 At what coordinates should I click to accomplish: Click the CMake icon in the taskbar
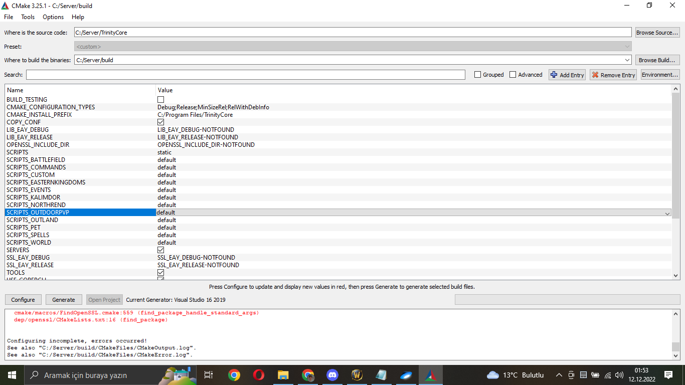[x=430, y=375]
